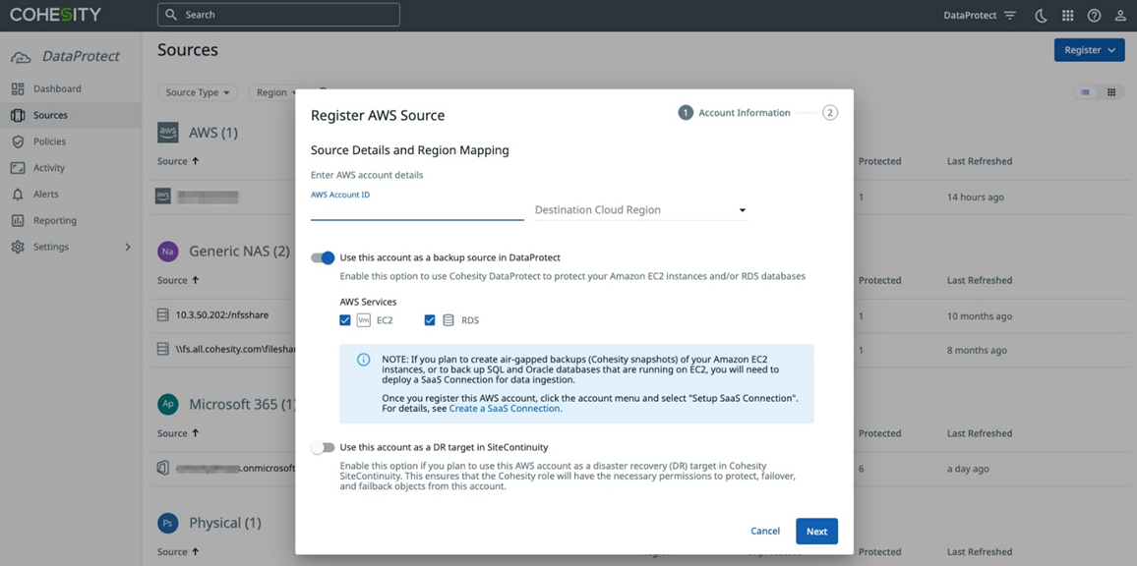Open Alerts in the sidebar
Image resolution: width=1137 pixels, height=566 pixels.
(x=71, y=195)
